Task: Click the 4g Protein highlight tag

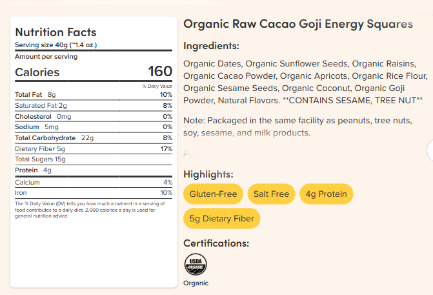Action: click(x=326, y=194)
